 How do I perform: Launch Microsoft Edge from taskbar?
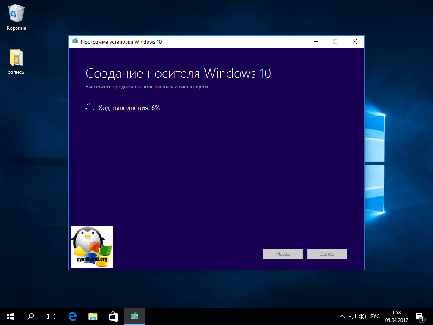tap(72, 317)
